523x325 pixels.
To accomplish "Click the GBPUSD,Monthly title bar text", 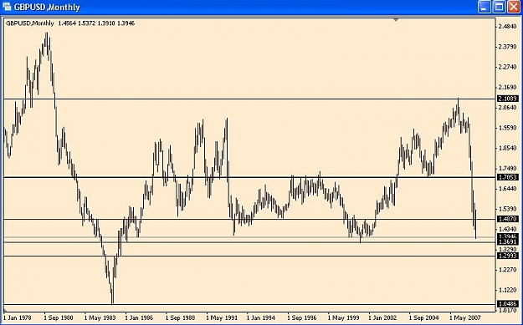I will (47, 7).
